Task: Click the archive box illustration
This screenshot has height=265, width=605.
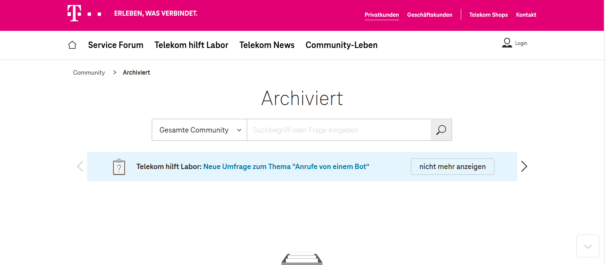Action: coord(302,259)
